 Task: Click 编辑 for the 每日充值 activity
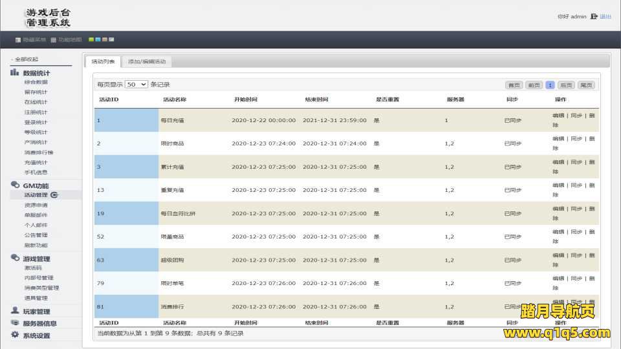pyautogui.click(x=558, y=116)
